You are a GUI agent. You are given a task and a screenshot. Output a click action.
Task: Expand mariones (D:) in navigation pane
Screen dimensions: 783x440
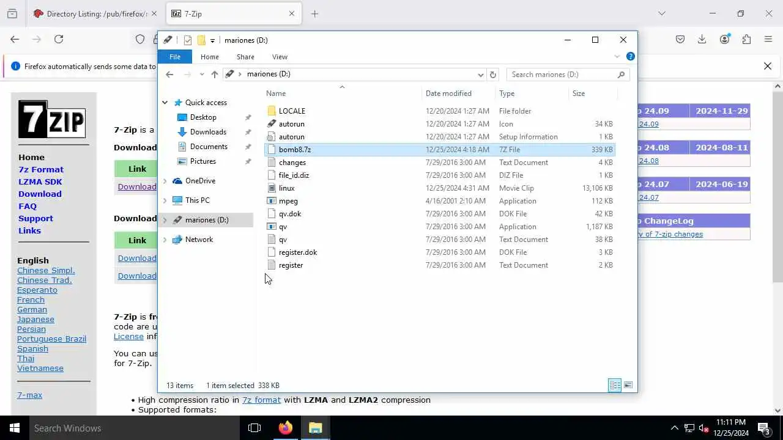coord(165,220)
